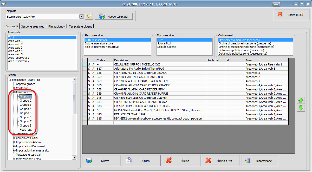Collapse the Ecommerce Ready Pro tree node
The image size is (312, 172).
click(10, 80)
